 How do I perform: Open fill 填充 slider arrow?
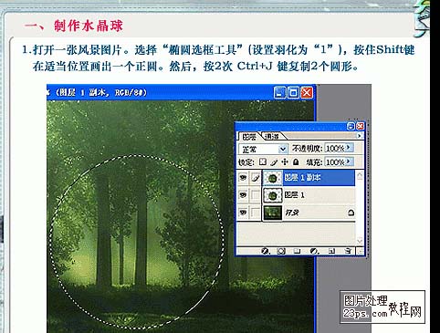click(349, 161)
